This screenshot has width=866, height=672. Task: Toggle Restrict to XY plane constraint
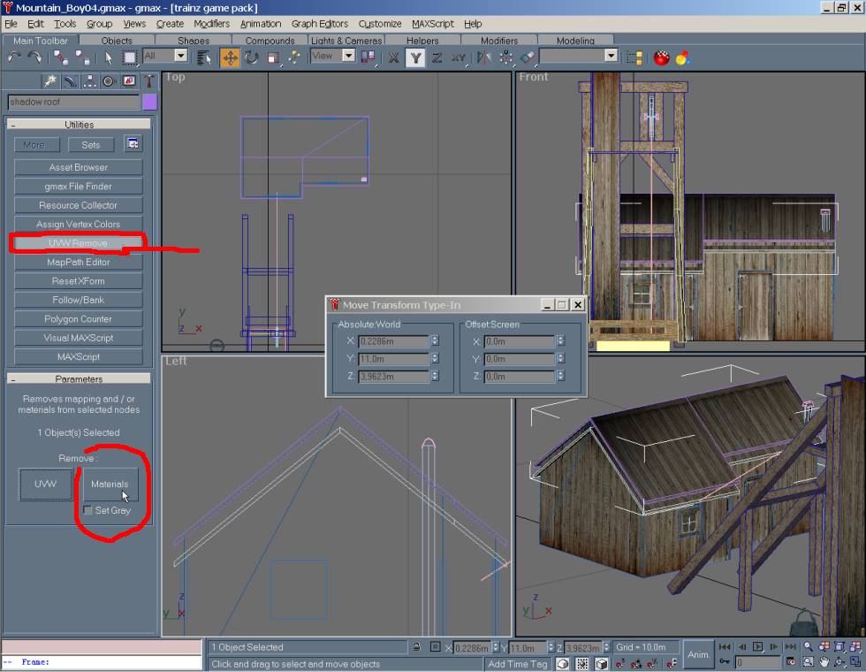click(x=459, y=57)
